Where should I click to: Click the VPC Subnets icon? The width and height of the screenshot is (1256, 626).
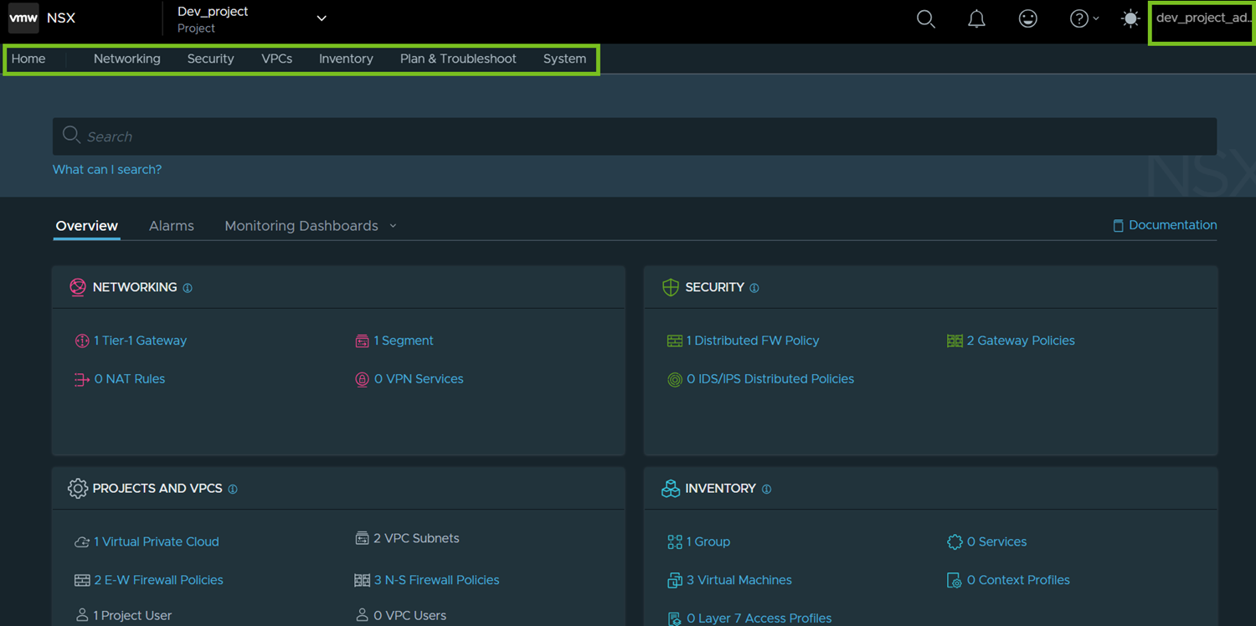tap(362, 538)
